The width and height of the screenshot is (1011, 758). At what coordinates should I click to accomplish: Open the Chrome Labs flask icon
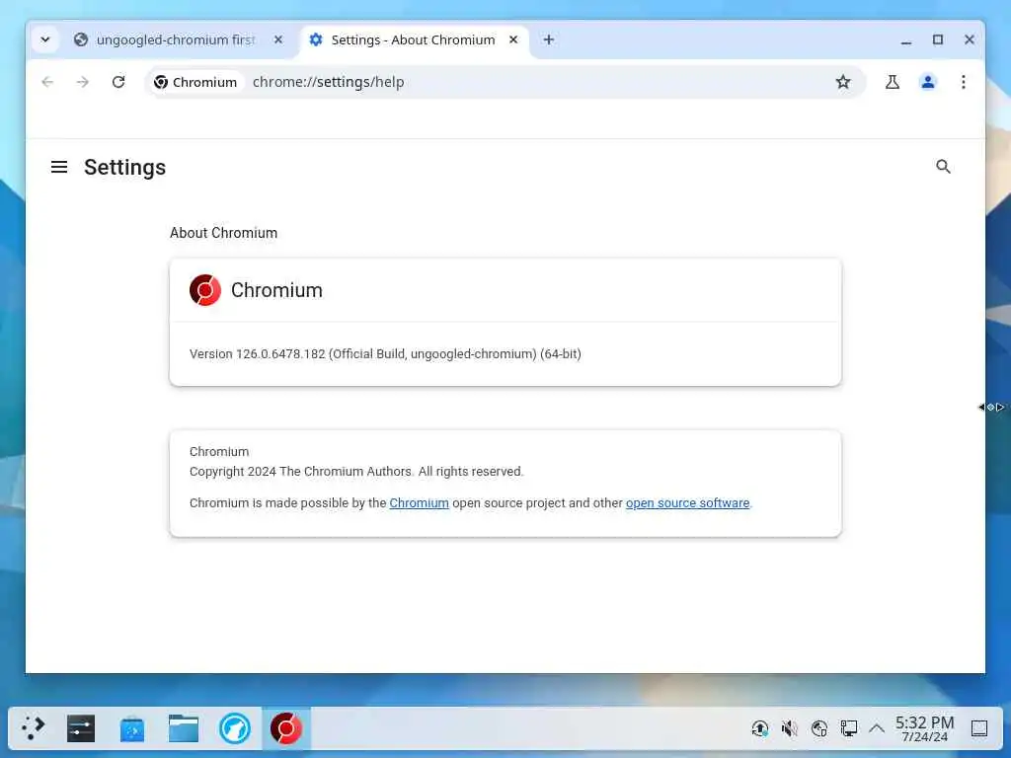tap(893, 82)
